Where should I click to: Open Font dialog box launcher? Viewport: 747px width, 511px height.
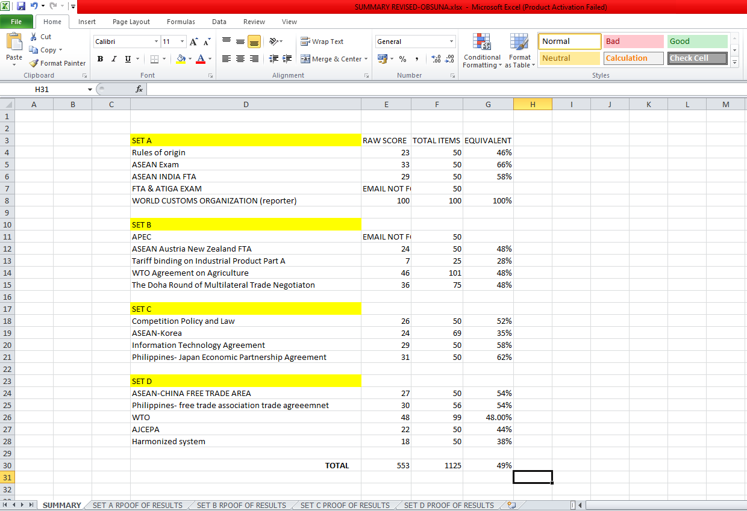click(x=210, y=76)
